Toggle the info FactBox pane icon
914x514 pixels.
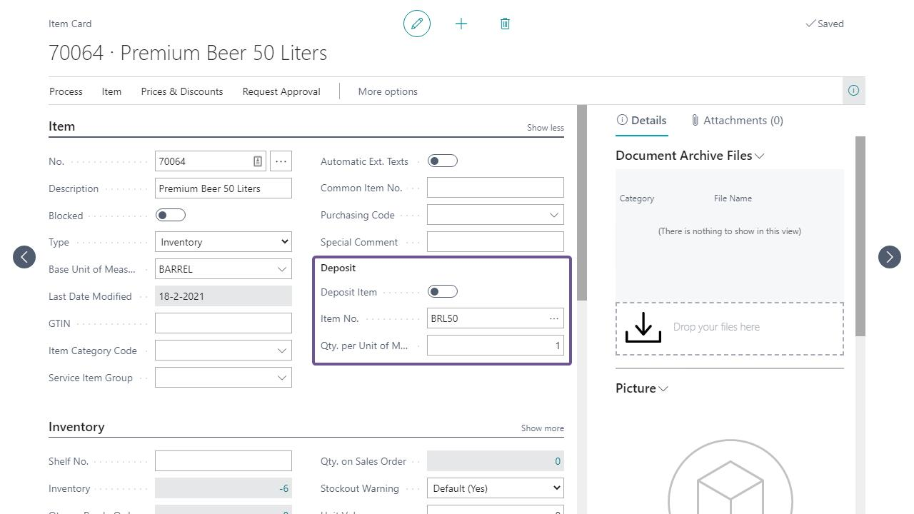click(x=853, y=91)
